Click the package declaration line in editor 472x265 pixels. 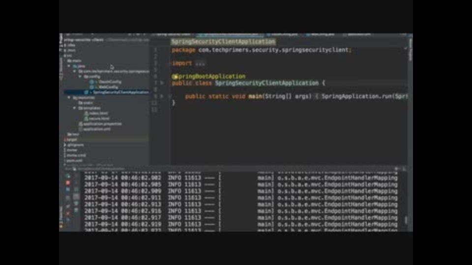262,50
